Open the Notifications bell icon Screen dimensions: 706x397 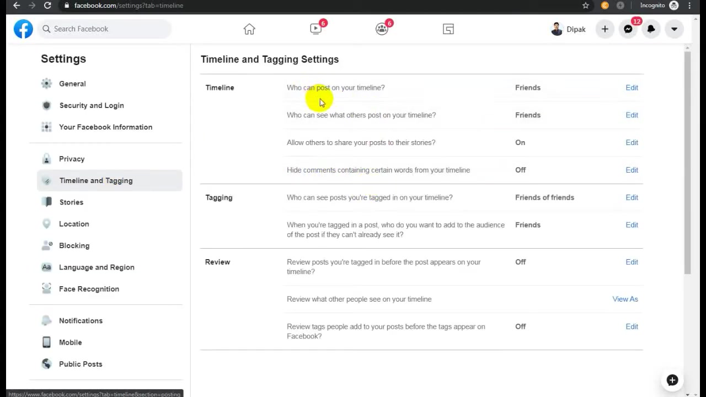pyautogui.click(x=651, y=29)
